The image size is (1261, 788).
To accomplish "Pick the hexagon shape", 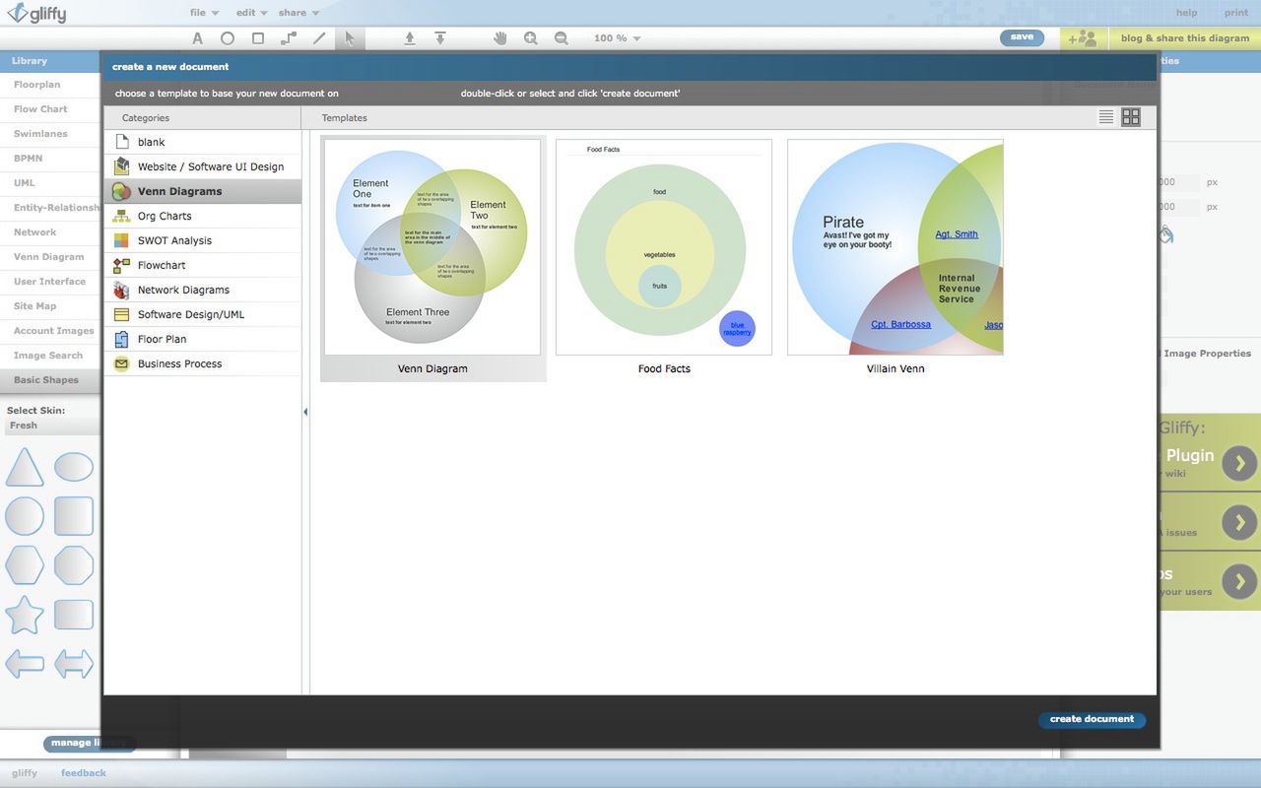I will [x=25, y=565].
